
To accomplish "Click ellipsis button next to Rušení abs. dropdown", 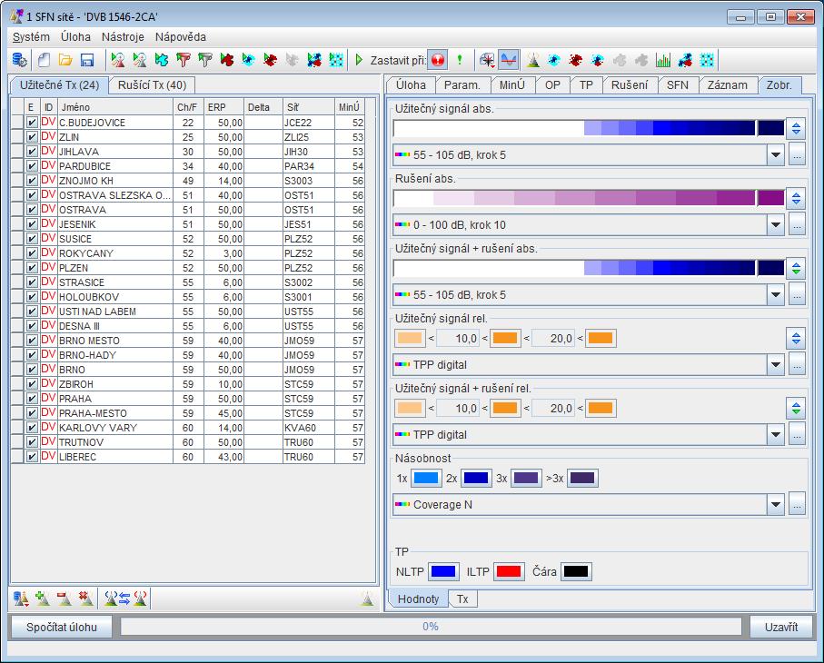I will 797,225.
